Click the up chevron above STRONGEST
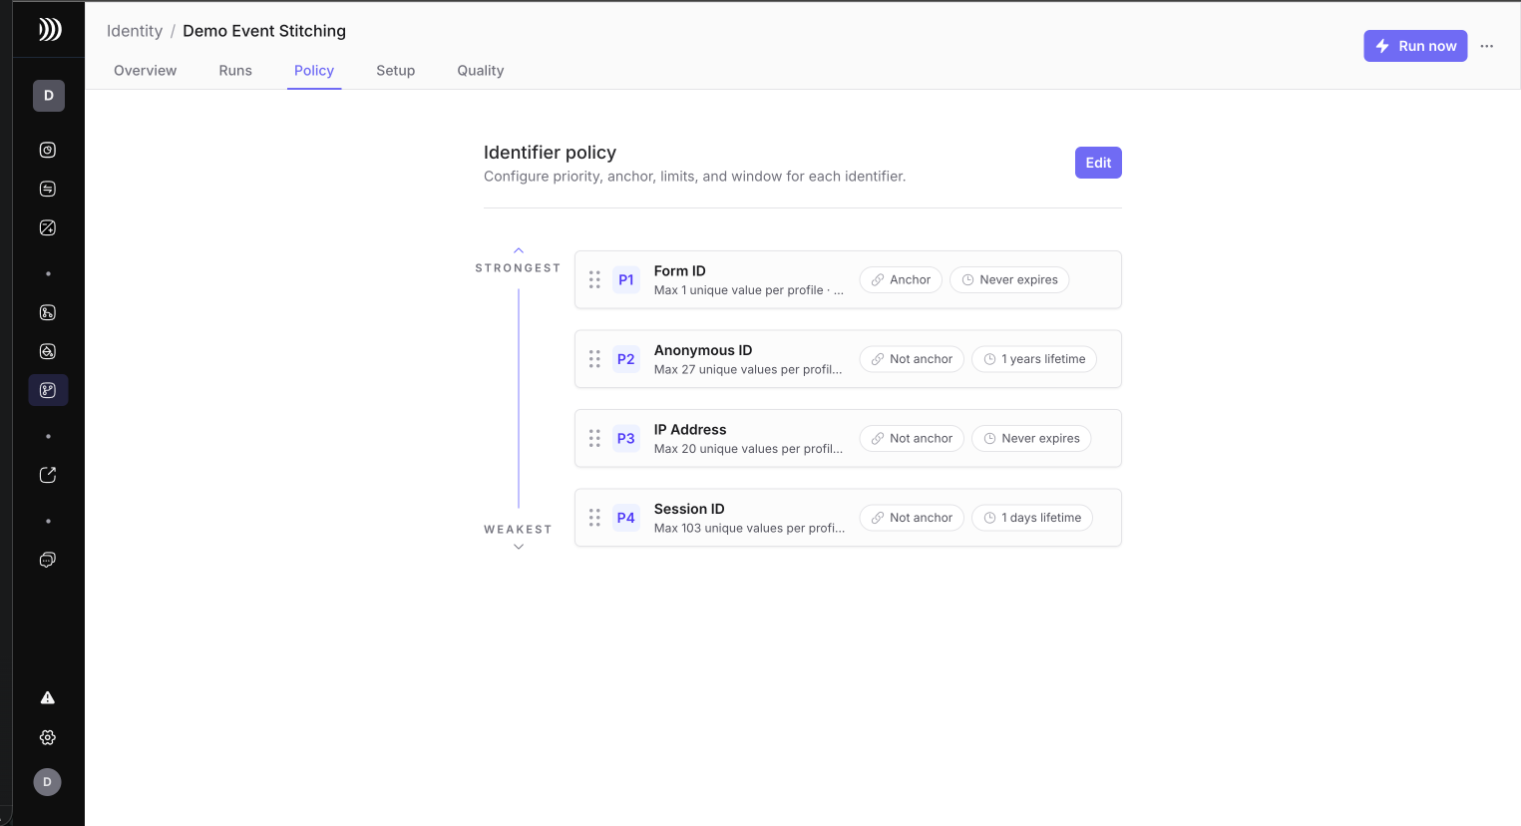 point(519,250)
